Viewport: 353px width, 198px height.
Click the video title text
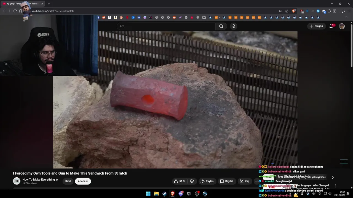point(70,173)
